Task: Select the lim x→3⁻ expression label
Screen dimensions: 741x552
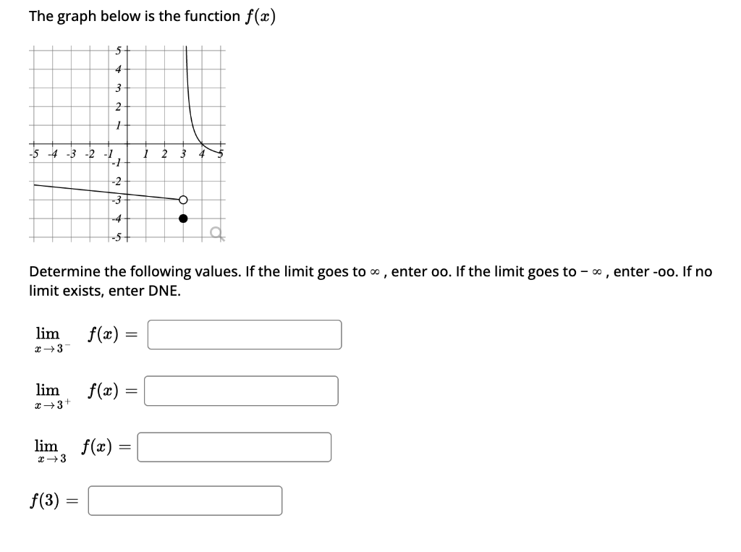Action: (x=49, y=339)
